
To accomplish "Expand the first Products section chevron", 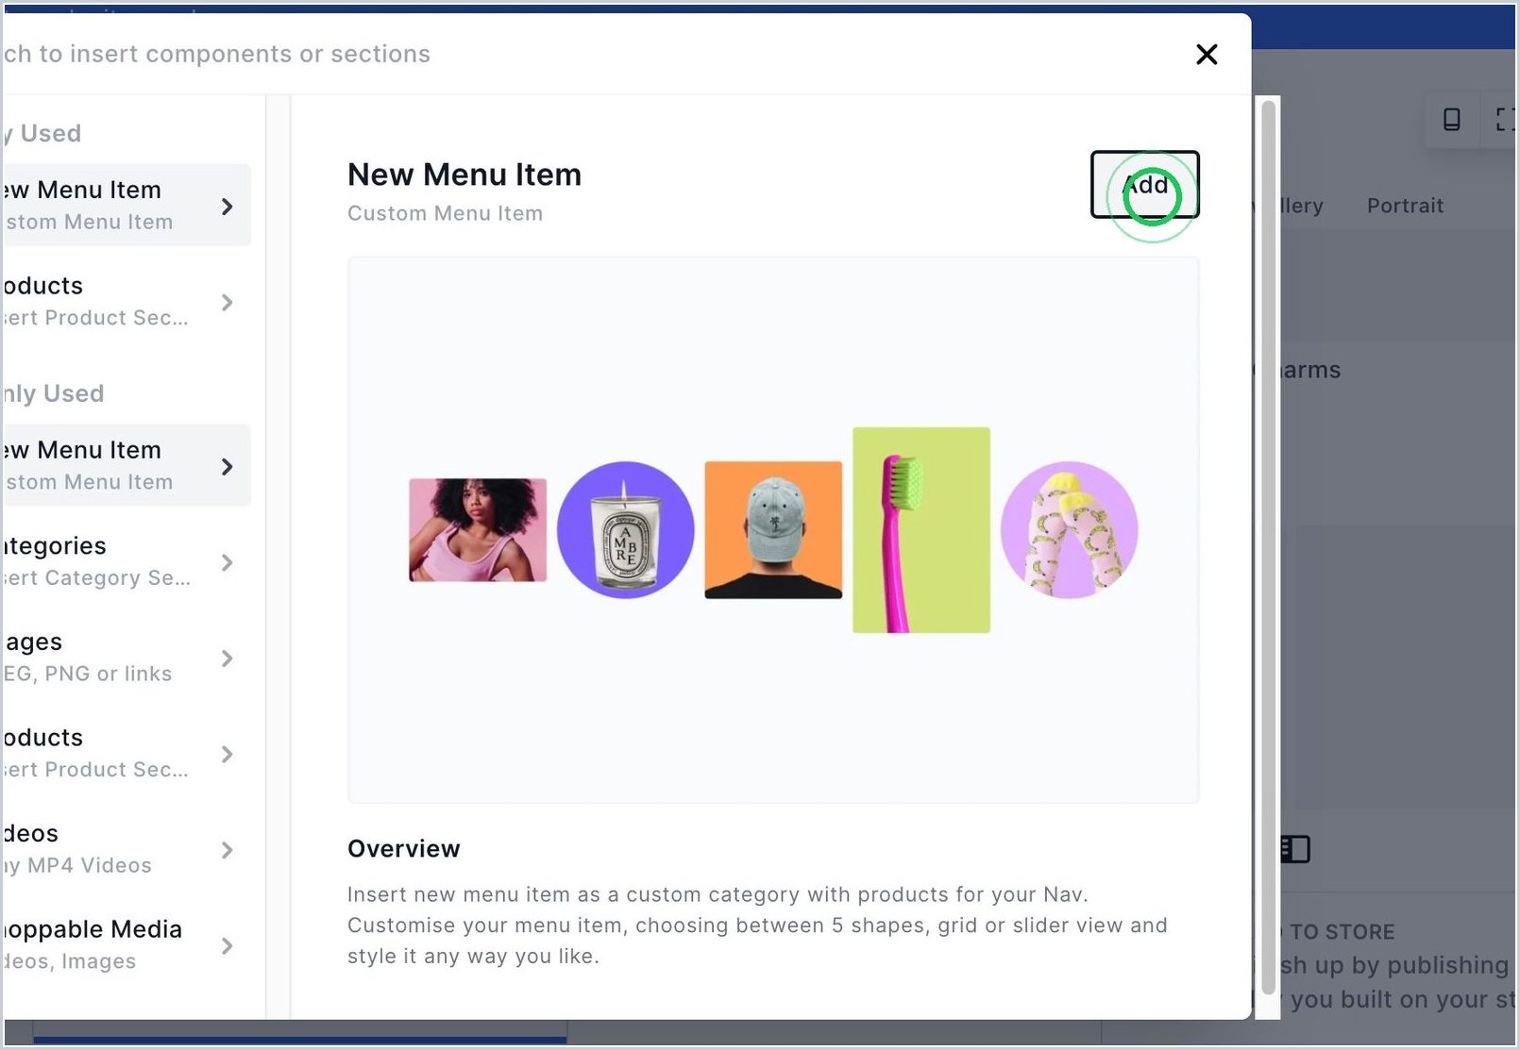I will coord(227,302).
